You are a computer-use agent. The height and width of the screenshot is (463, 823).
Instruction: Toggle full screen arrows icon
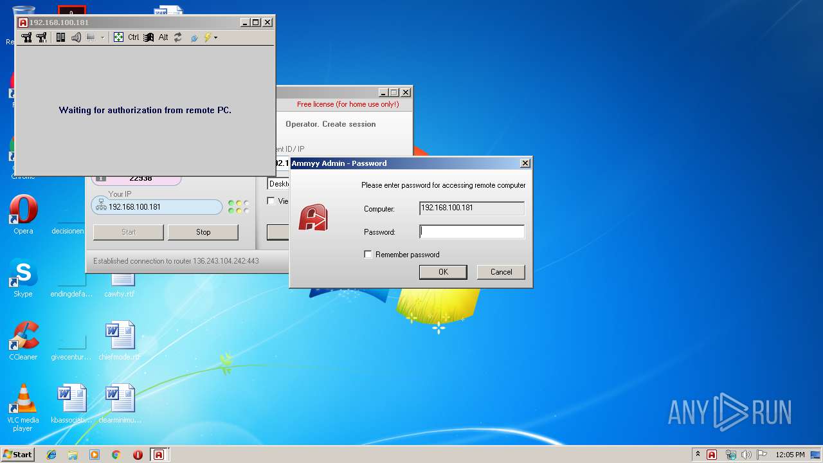tap(118, 37)
